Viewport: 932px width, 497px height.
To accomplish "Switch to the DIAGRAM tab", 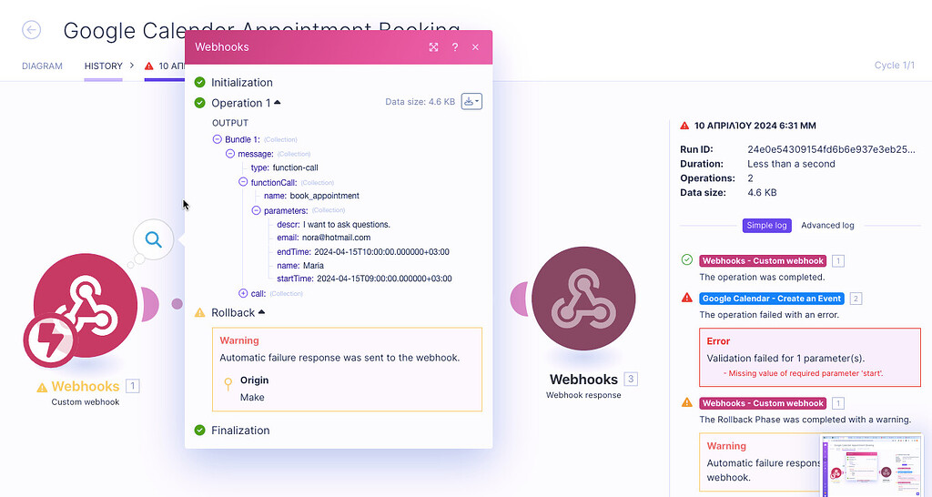I will coord(42,66).
